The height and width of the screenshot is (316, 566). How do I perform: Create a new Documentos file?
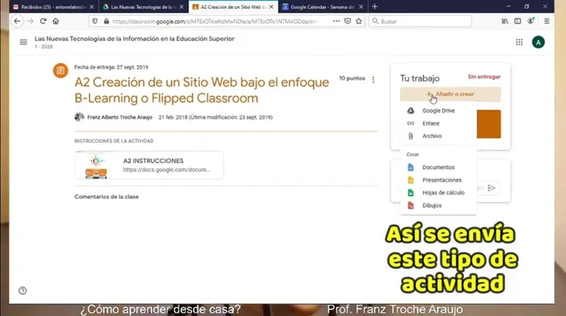click(438, 167)
